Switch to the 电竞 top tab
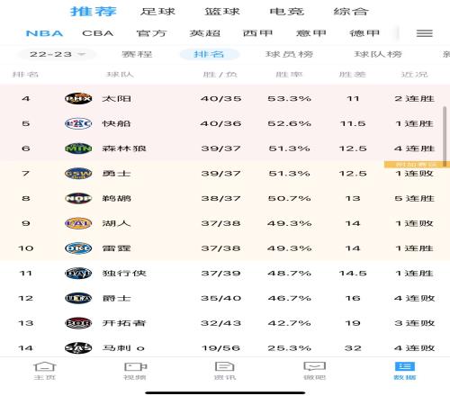Screen dimensions: 450x396 287,12
